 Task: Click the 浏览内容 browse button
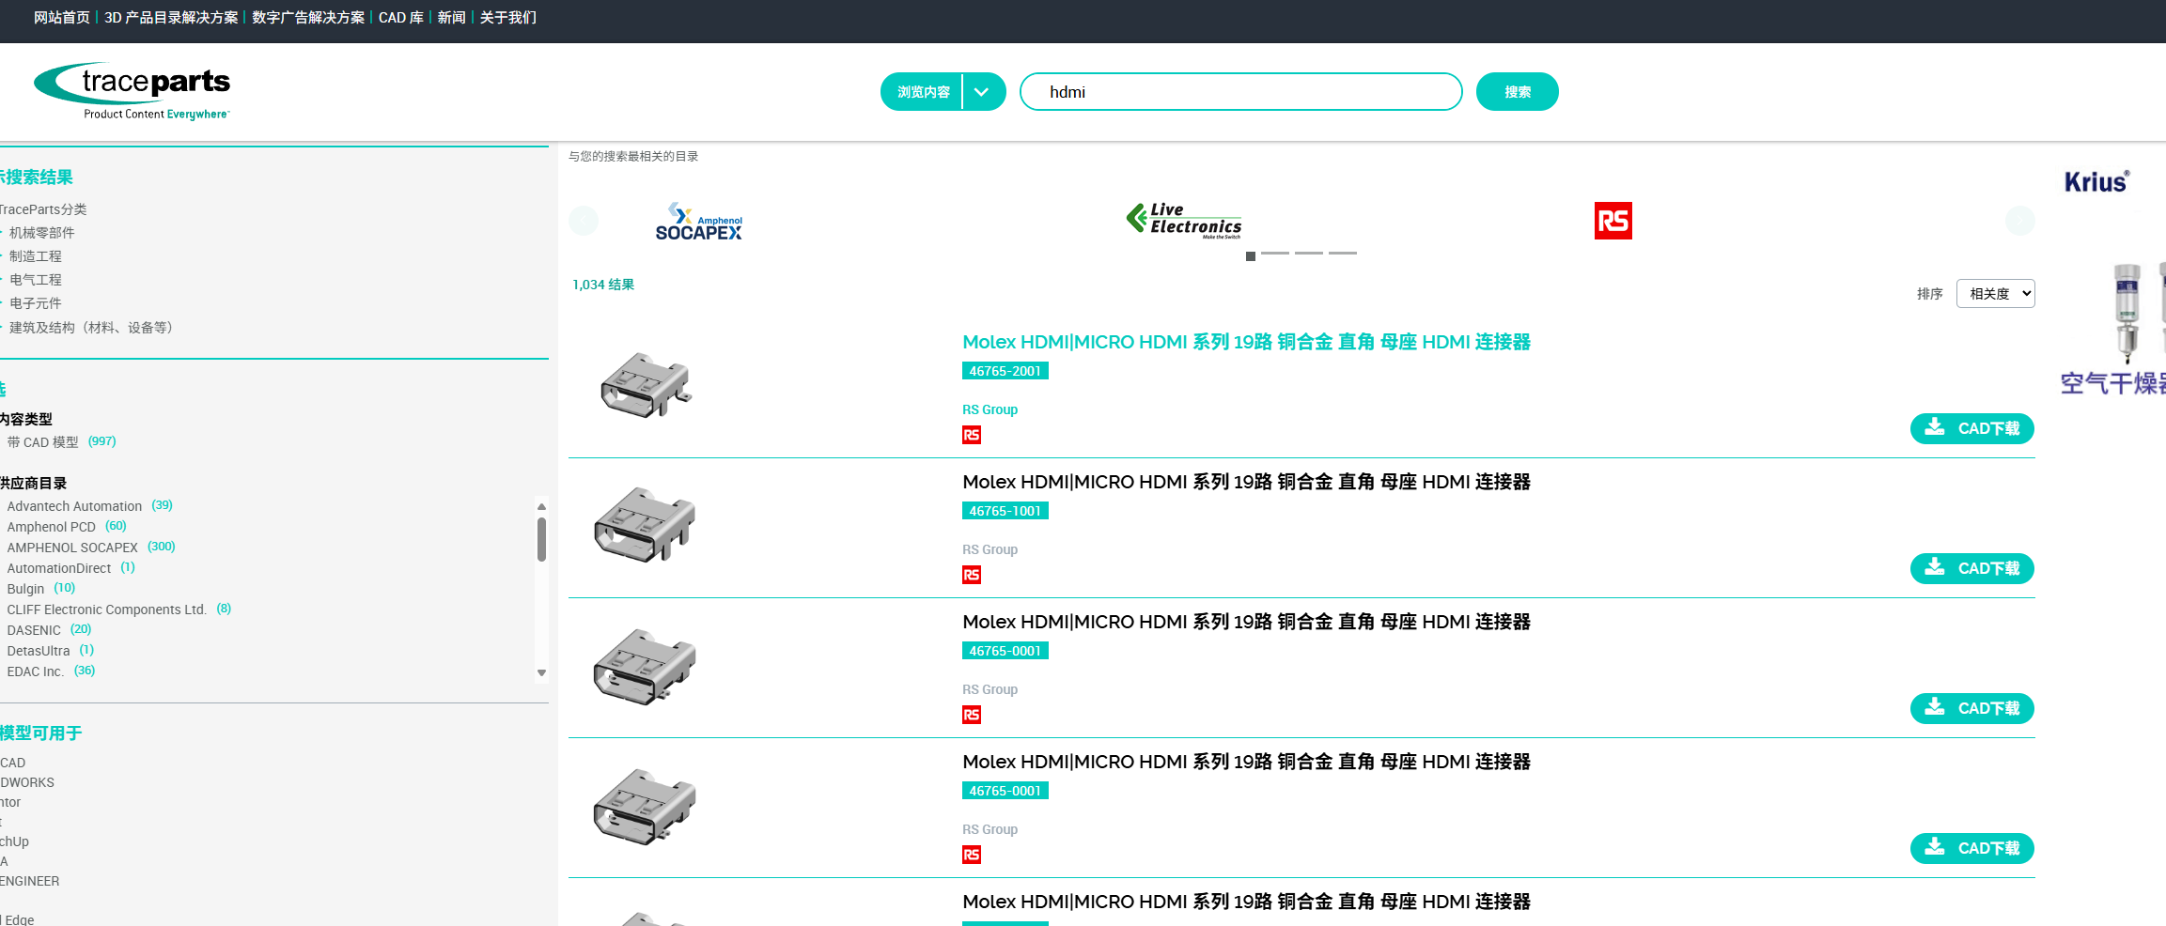[922, 92]
